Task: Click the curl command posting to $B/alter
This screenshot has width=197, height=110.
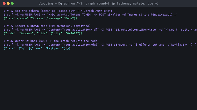Action: click(90, 15)
